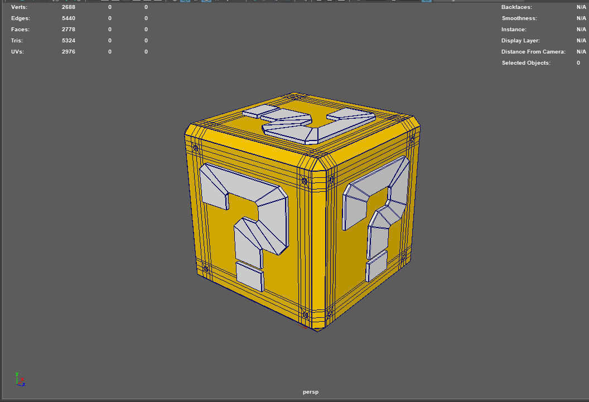This screenshot has width=589, height=402.
Task: Click the N/A value beside Distance From Camera
Action: [581, 52]
